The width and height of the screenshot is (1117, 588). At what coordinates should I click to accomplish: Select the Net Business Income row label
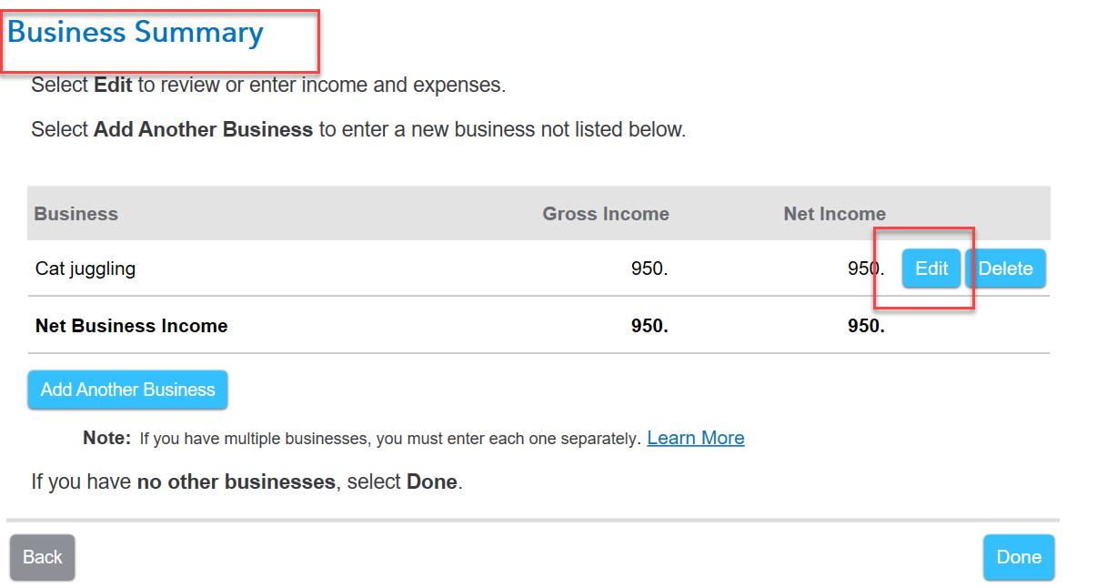[132, 326]
